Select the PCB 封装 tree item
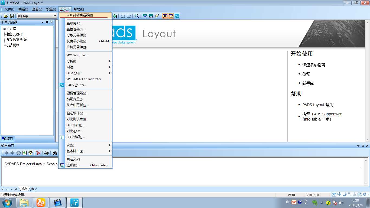This screenshot has width=370, height=208. tap(20, 40)
